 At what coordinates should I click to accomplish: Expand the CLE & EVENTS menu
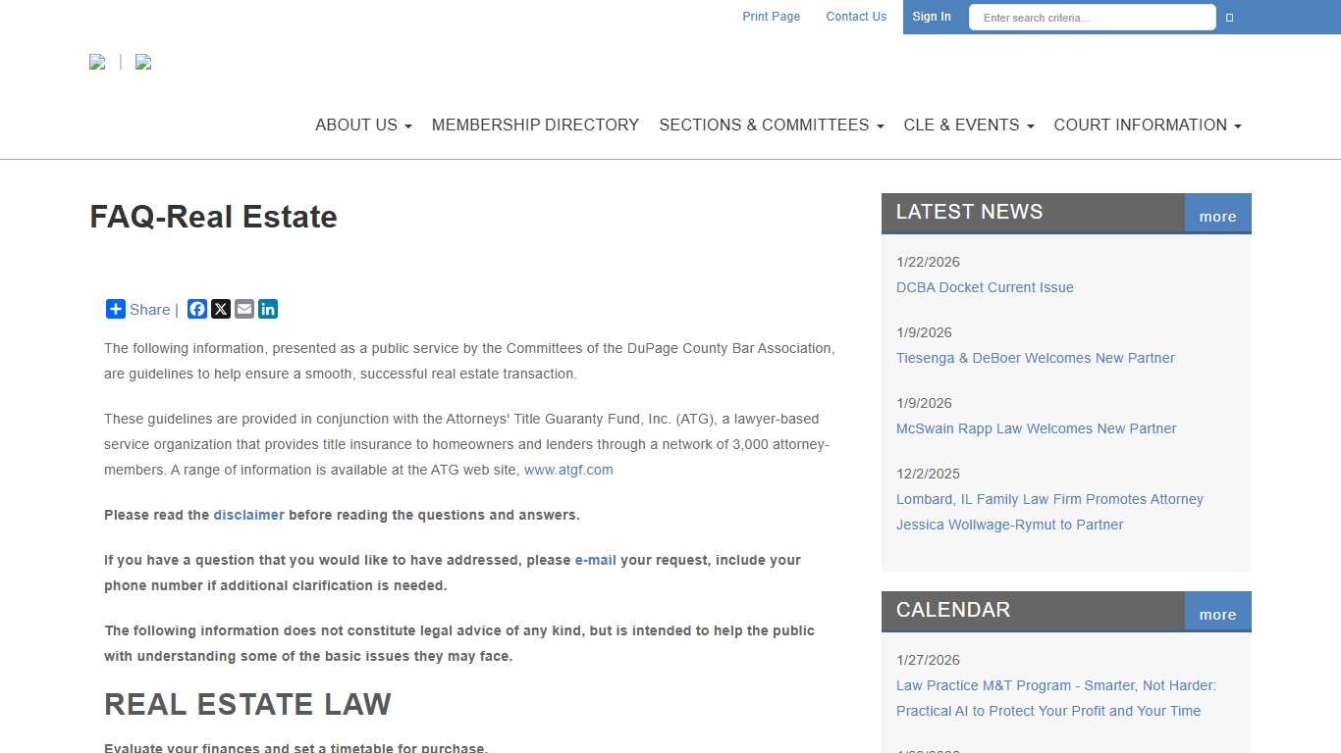coord(968,125)
